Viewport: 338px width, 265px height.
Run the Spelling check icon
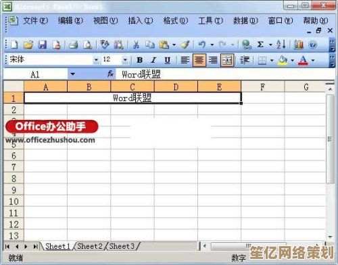pyautogui.click(x=105, y=45)
